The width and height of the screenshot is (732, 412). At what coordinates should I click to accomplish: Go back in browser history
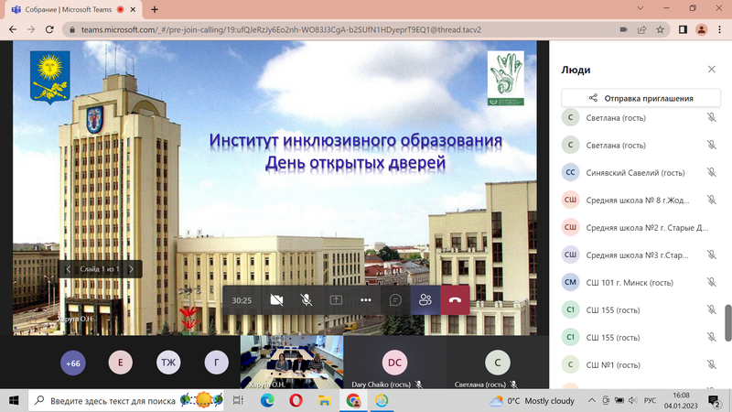pyautogui.click(x=13, y=29)
